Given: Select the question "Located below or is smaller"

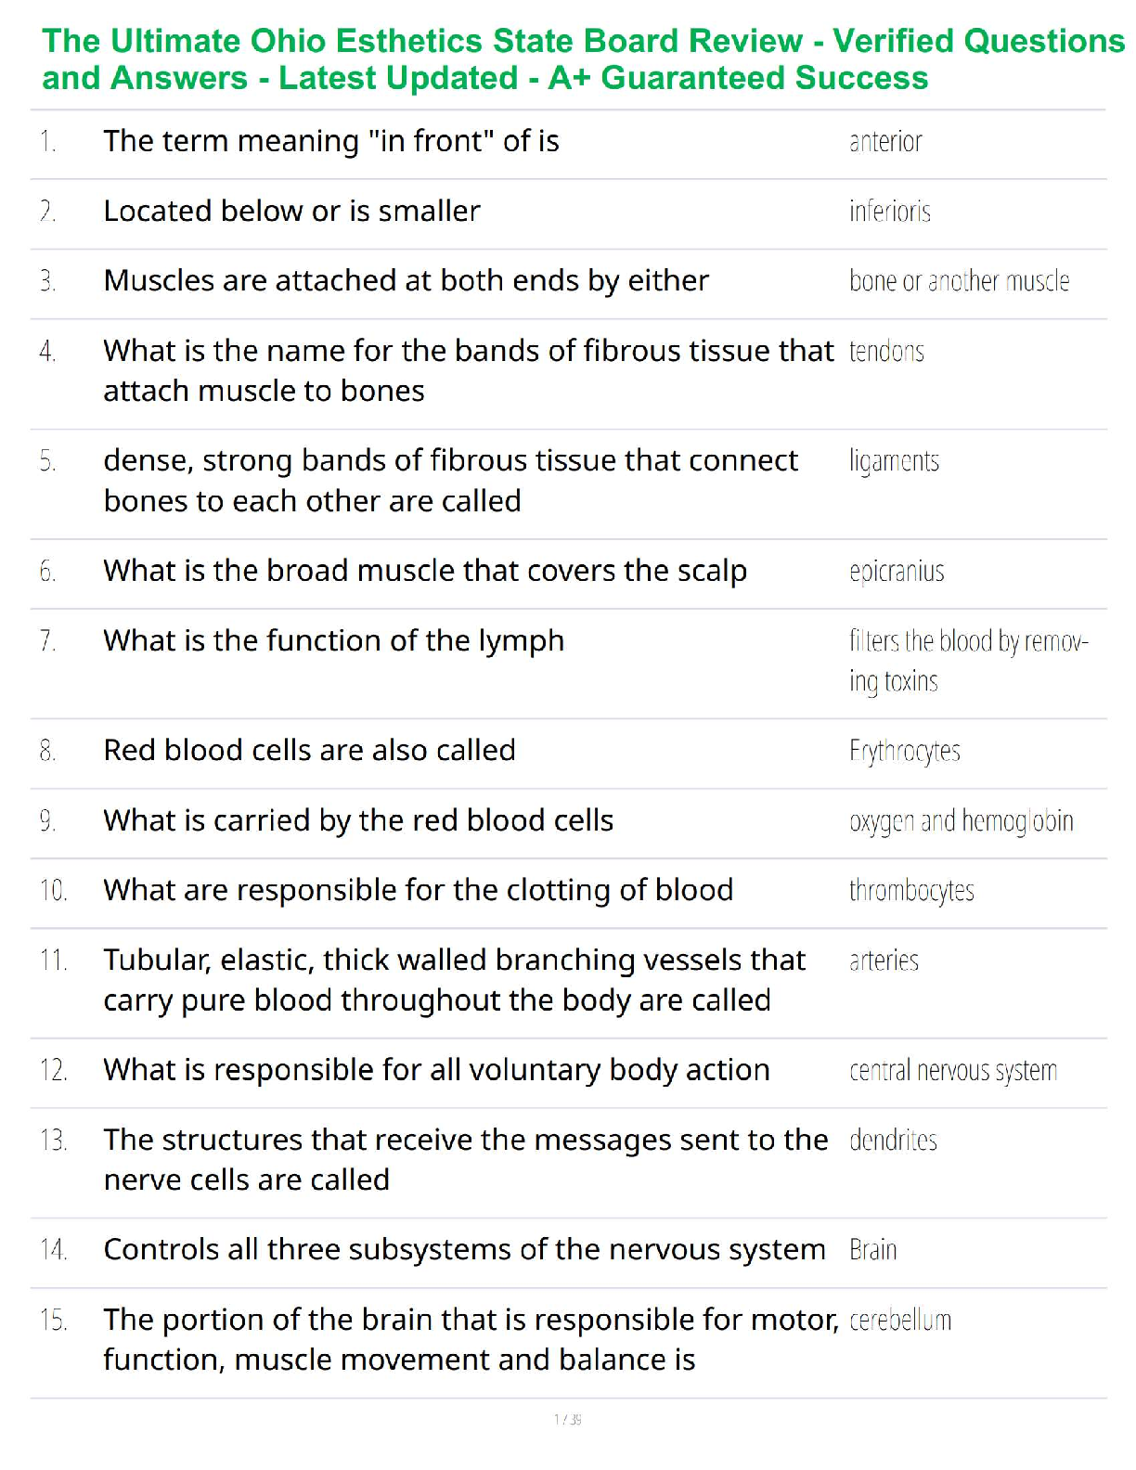Looking at the screenshot, I should click(x=291, y=212).
